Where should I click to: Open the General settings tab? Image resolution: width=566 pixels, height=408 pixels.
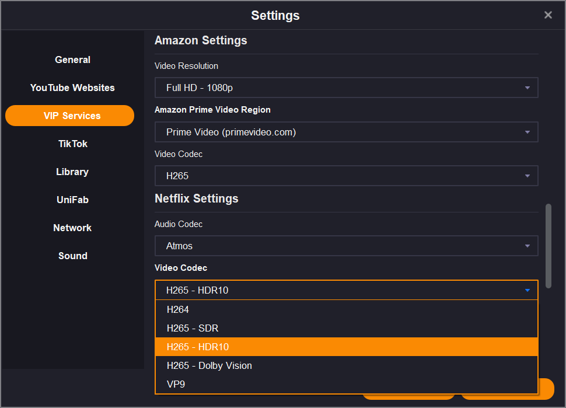point(72,60)
